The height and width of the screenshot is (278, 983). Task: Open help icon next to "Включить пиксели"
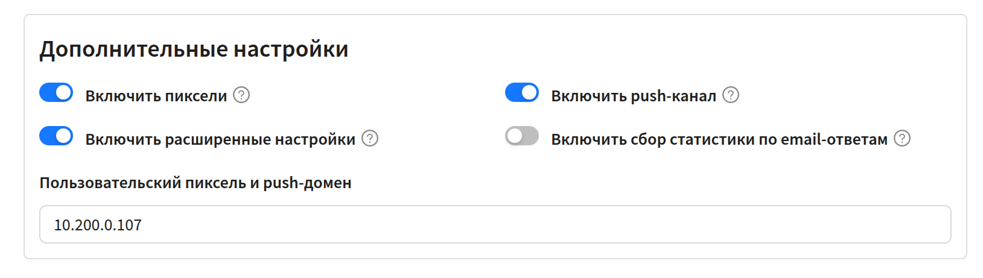pos(241,95)
